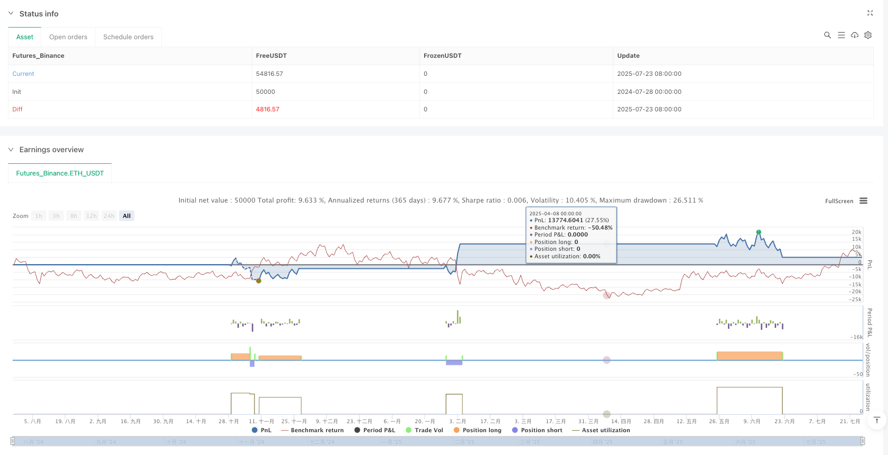
Task: Open the three-line list icon beside search
Action: pos(841,35)
